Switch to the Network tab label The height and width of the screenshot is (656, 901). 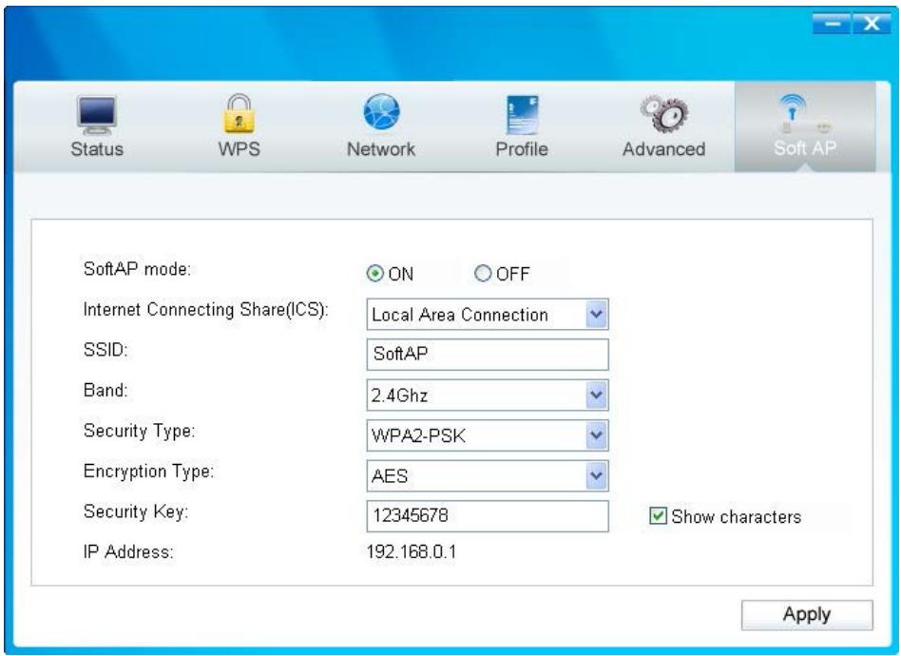coord(381,149)
